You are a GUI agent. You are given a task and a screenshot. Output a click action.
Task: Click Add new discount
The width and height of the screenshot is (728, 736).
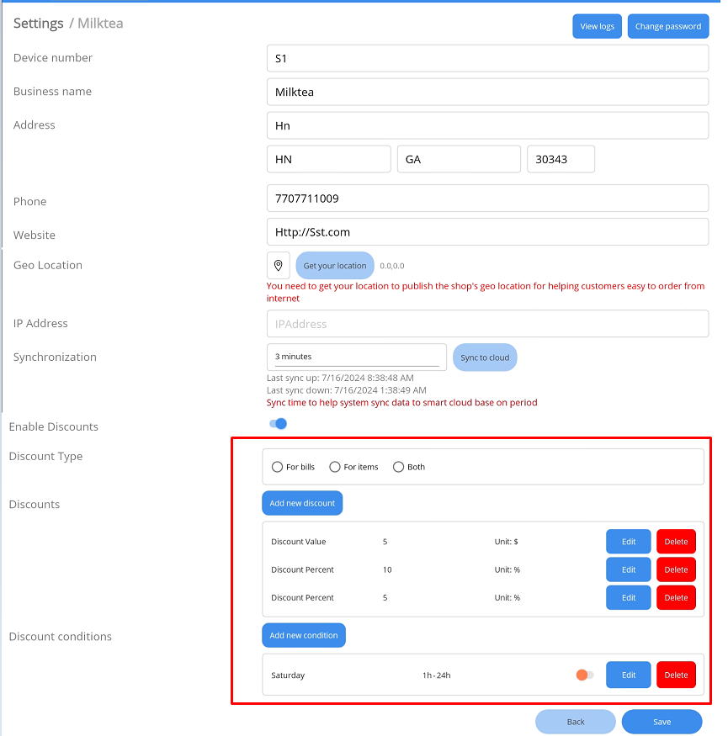click(x=302, y=503)
